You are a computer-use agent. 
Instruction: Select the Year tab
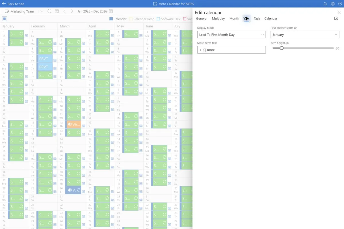pyautogui.click(x=247, y=18)
